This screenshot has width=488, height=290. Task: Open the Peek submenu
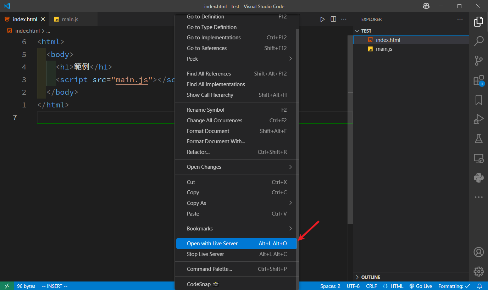click(236, 58)
